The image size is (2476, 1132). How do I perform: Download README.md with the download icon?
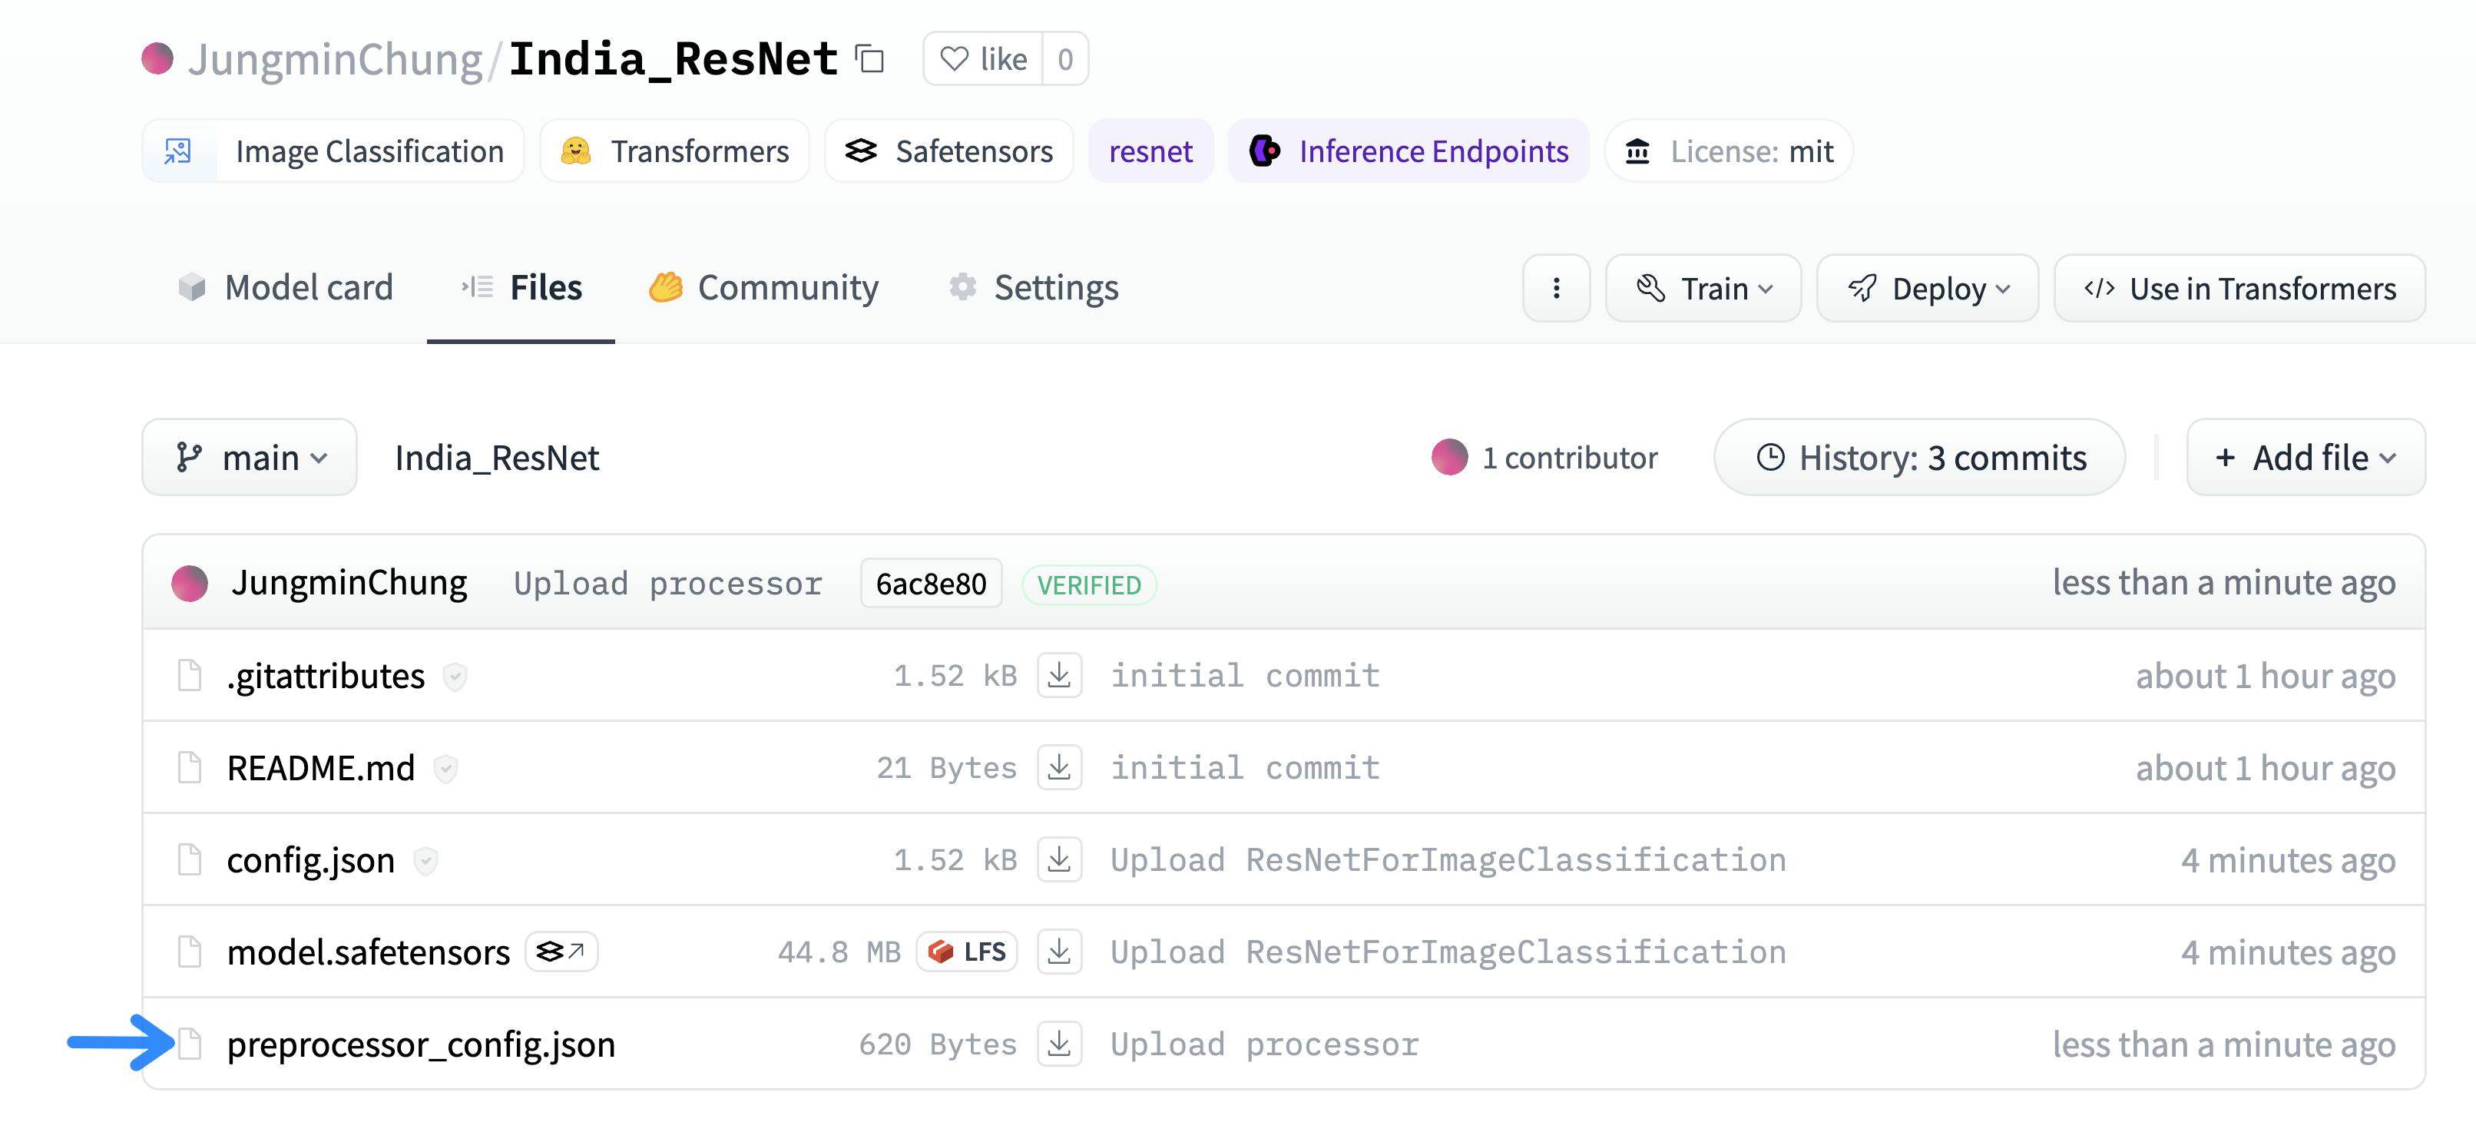point(1059,768)
